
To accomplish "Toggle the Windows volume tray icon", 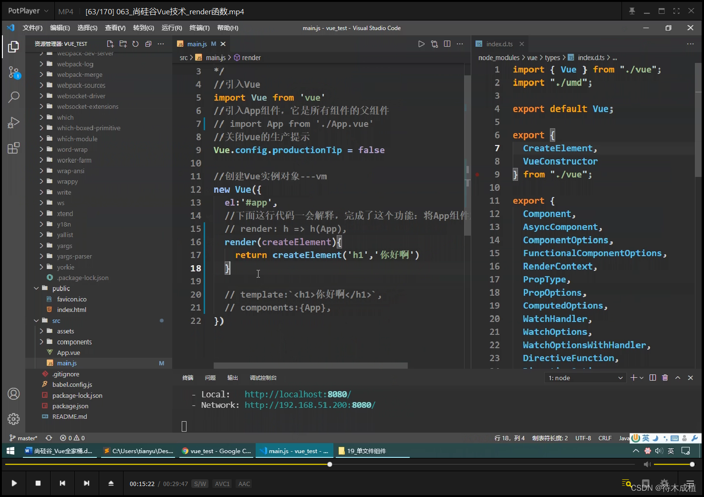I will point(659,451).
